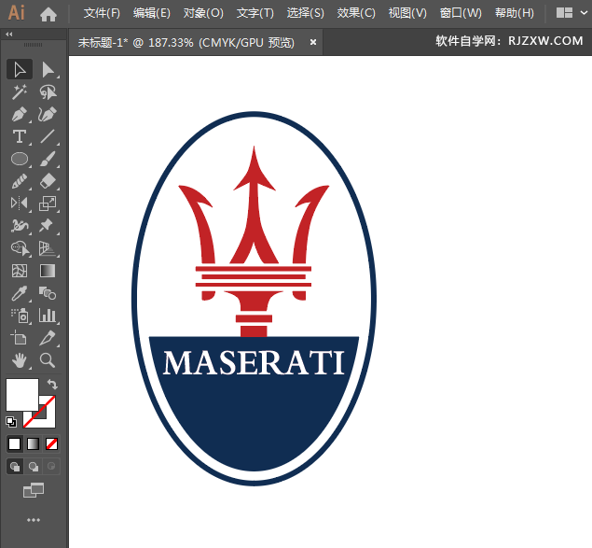The image size is (592, 548).
Task: Click the Home button
Action: tap(48, 14)
